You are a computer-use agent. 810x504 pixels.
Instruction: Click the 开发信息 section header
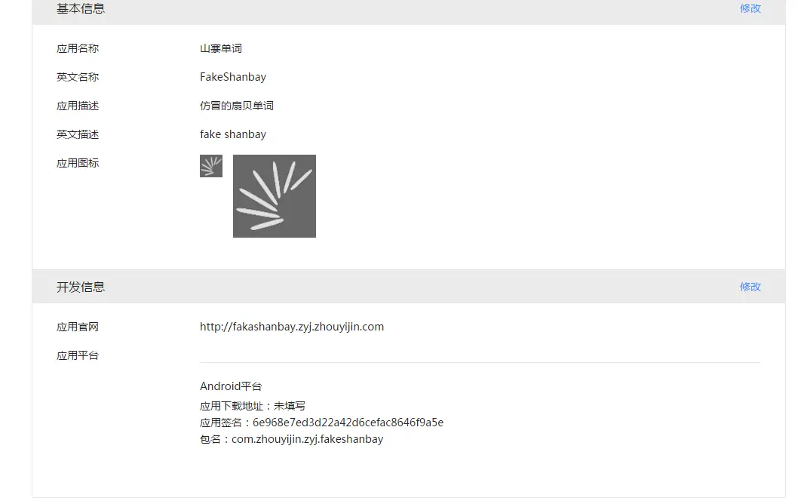[x=81, y=287]
